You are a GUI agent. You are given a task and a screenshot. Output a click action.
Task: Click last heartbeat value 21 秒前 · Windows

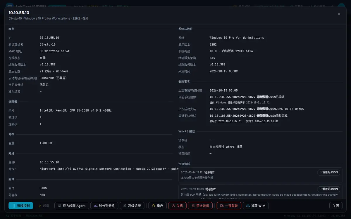pos(54,71)
